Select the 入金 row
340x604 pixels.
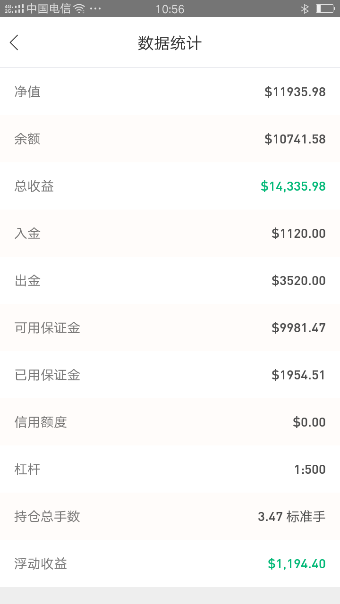tap(170, 233)
